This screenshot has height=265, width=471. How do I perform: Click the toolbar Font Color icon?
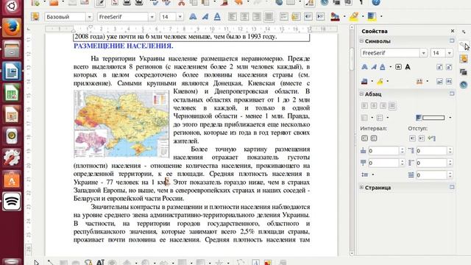click(335, 16)
